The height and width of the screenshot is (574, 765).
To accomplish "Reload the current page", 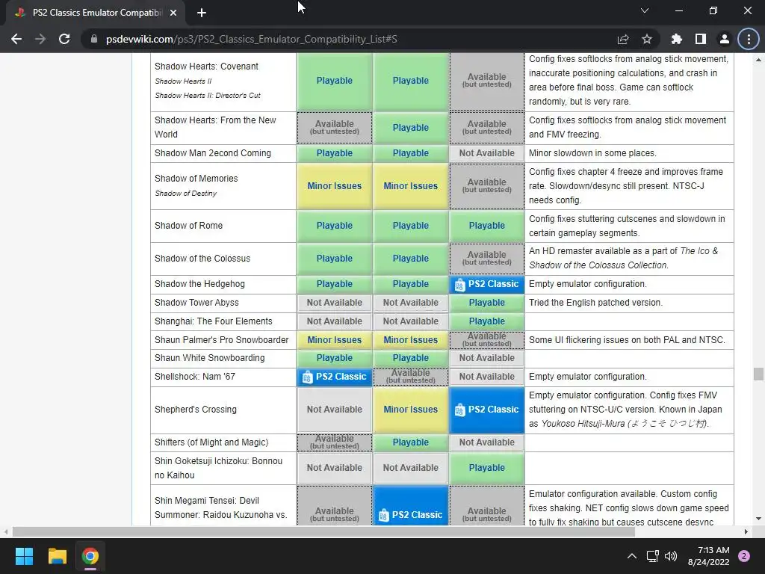I will tap(64, 39).
